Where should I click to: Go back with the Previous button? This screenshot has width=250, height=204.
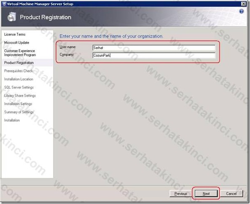point(180,193)
